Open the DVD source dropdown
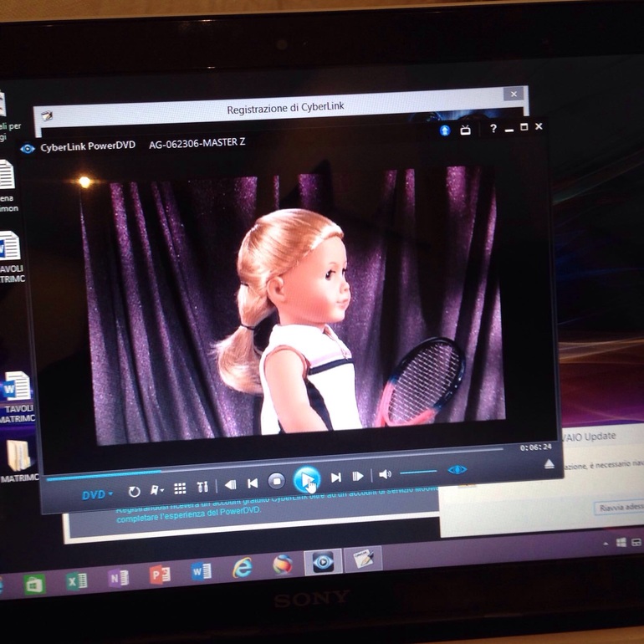 coord(97,494)
